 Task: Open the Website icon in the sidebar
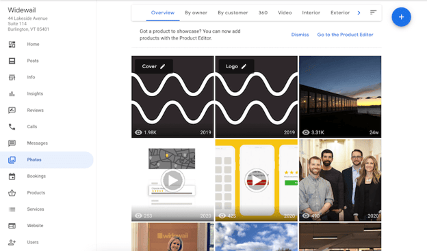(x=12, y=226)
